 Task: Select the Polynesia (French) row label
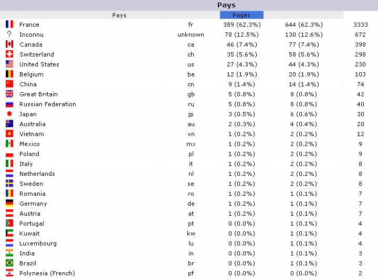point(47,273)
